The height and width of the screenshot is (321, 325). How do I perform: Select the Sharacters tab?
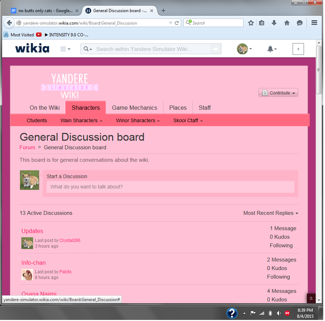pos(85,108)
